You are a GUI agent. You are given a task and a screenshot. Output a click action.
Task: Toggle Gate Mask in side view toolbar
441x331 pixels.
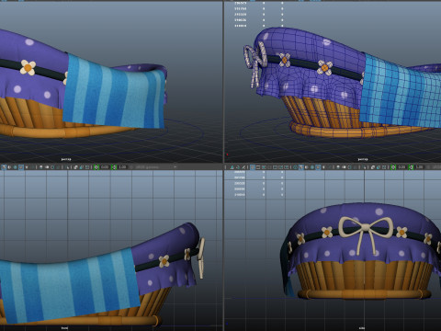point(270,167)
